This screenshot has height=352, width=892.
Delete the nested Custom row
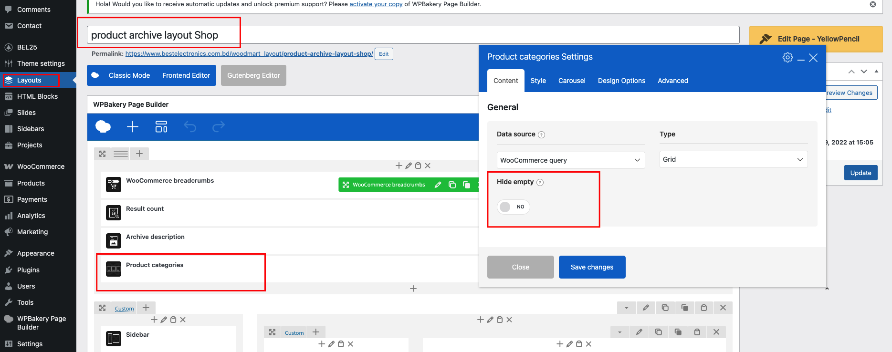click(x=716, y=332)
